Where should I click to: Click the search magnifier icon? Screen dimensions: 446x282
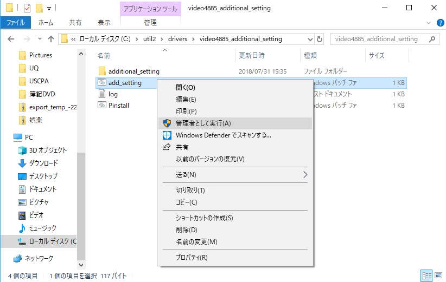pos(432,39)
